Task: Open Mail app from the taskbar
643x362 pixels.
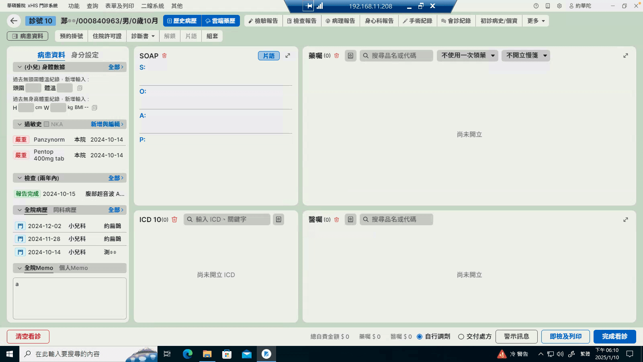Action: tap(247, 354)
